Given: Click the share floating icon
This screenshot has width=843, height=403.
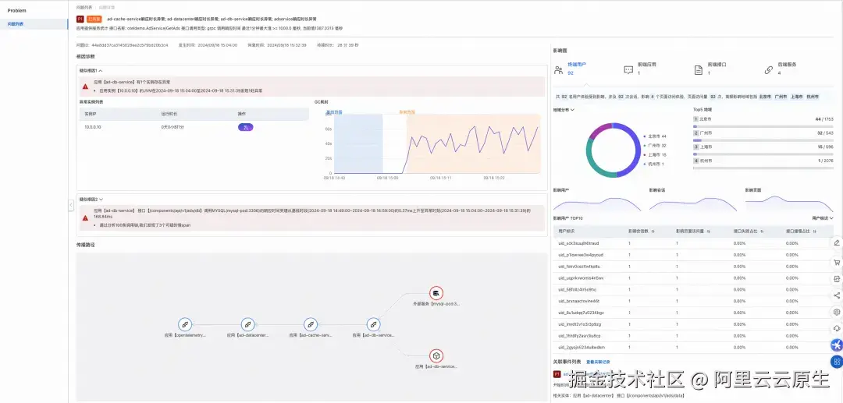Looking at the screenshot, I should (837, 295).
